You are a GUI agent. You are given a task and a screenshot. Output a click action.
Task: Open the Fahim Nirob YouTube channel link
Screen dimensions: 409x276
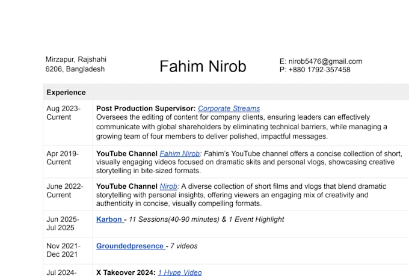click(x=180, y=154)
